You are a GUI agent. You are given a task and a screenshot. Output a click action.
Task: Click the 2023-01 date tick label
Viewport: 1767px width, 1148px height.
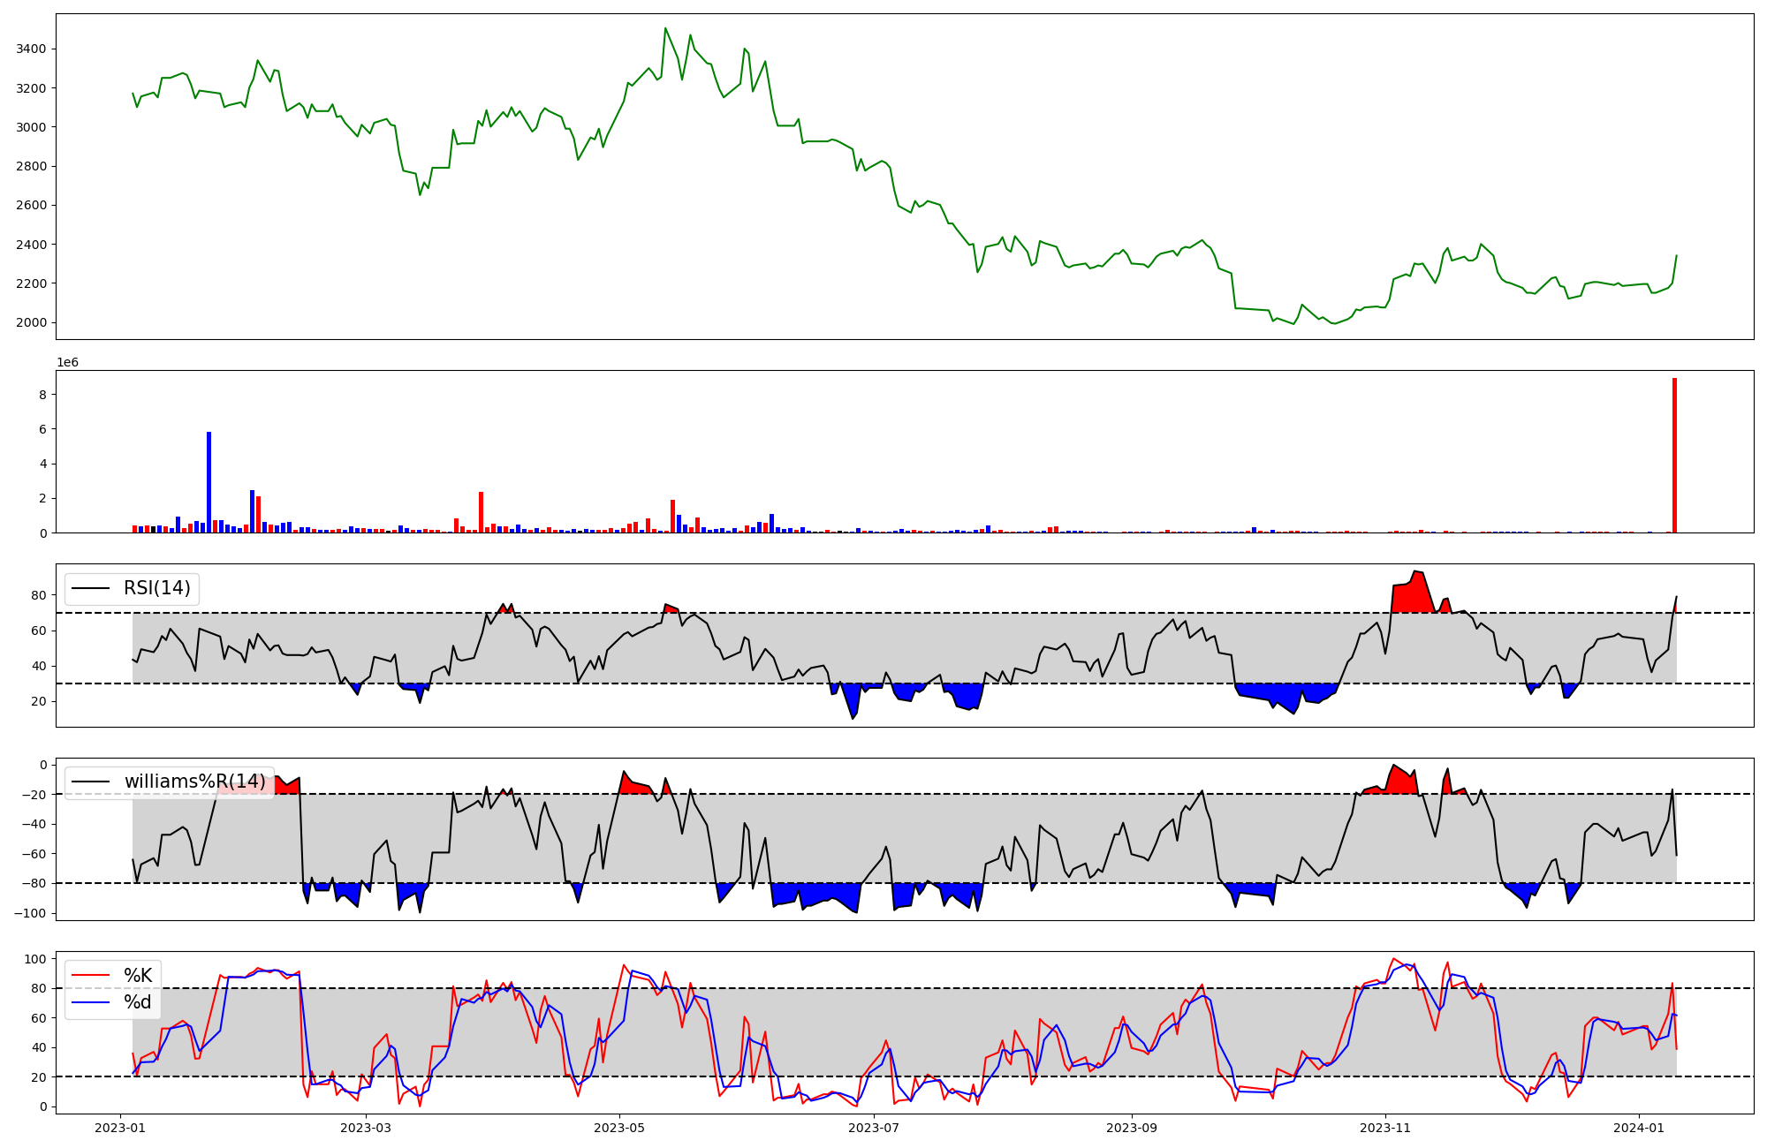(x=120, y=1128)
